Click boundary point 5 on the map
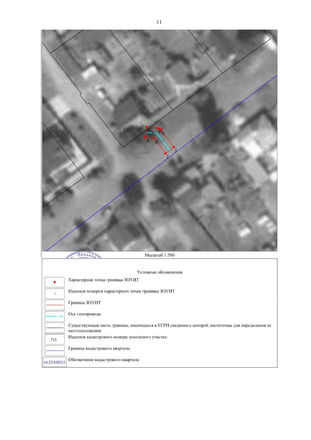 click(x=146, y=127)
